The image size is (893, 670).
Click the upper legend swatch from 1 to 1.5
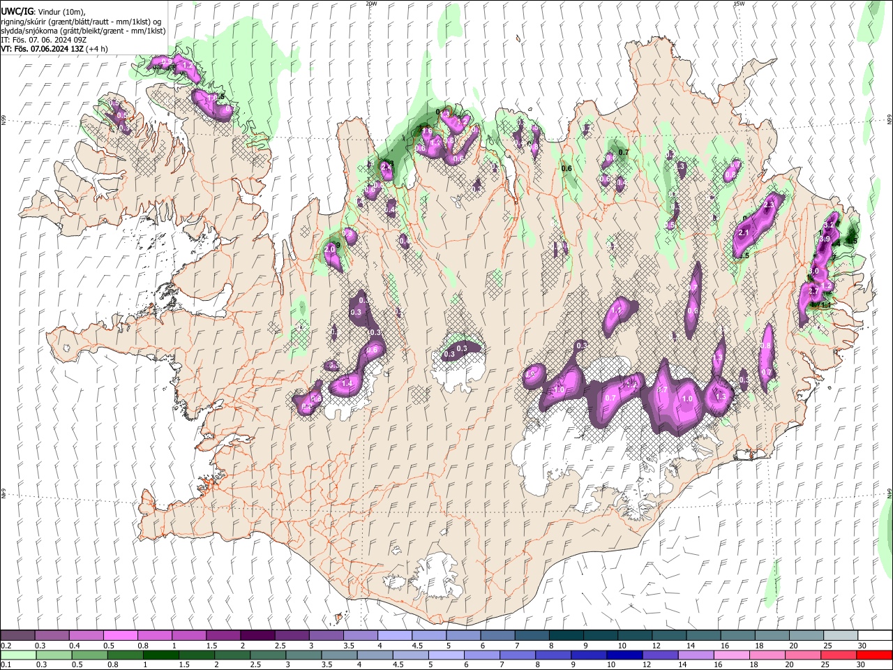coord(188,636)
